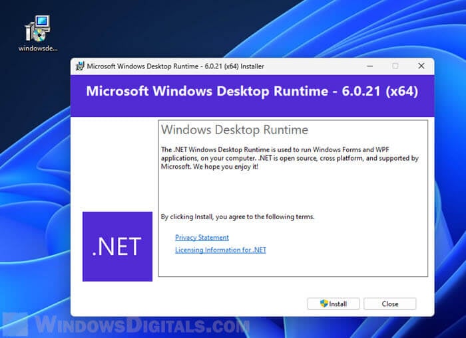Select the windowsde... desktop installer icon
466x338 pixels.
(38, 33)
